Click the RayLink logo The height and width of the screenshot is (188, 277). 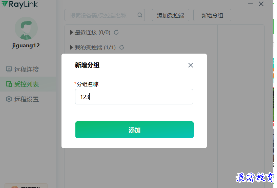tap(19, 4)
